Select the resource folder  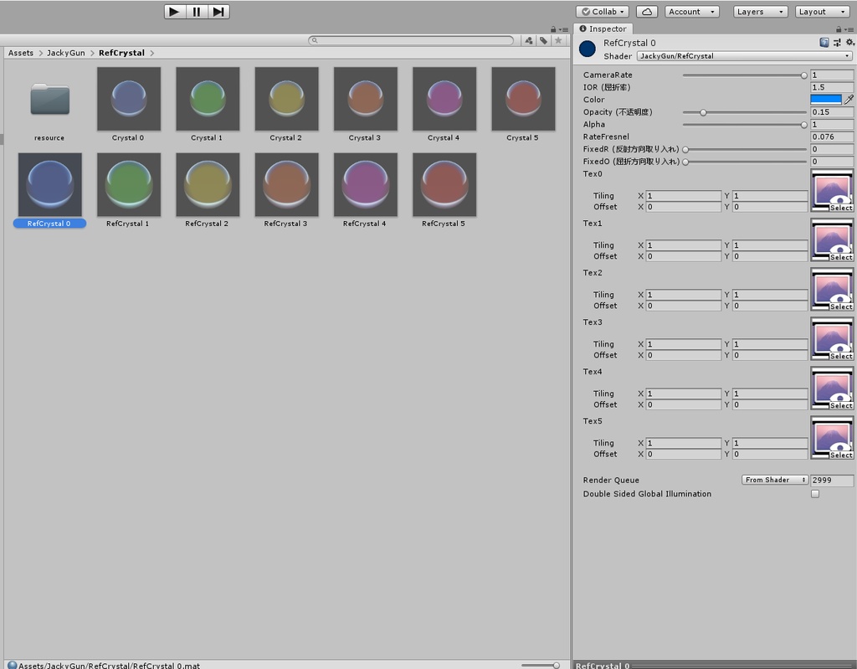(49, 104)
